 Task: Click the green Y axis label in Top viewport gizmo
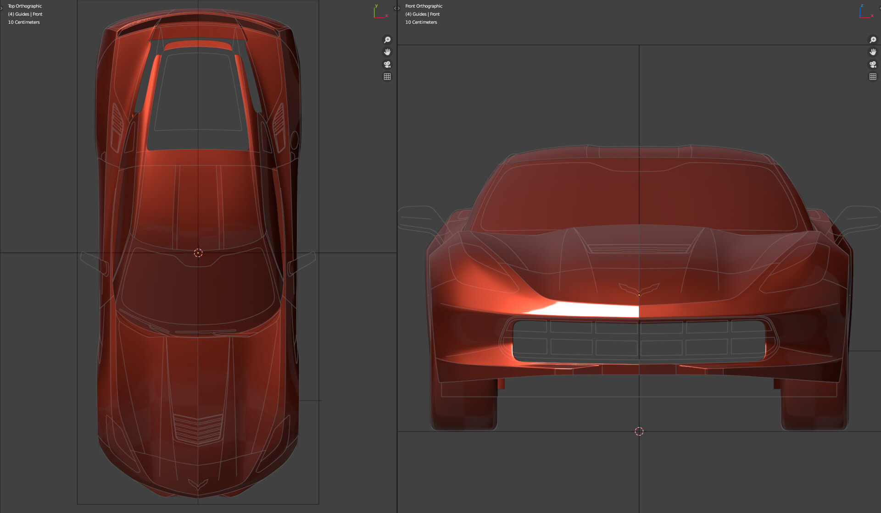click(376, 6)
